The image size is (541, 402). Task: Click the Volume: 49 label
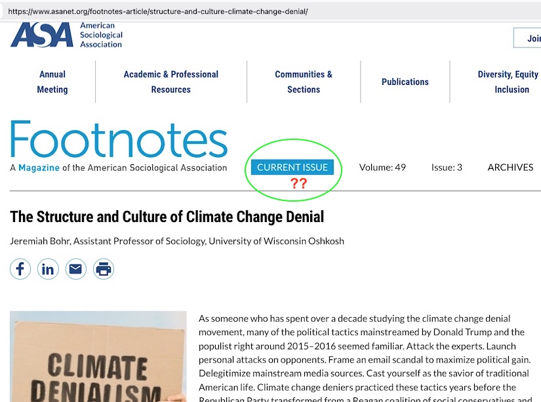(382, 167)
